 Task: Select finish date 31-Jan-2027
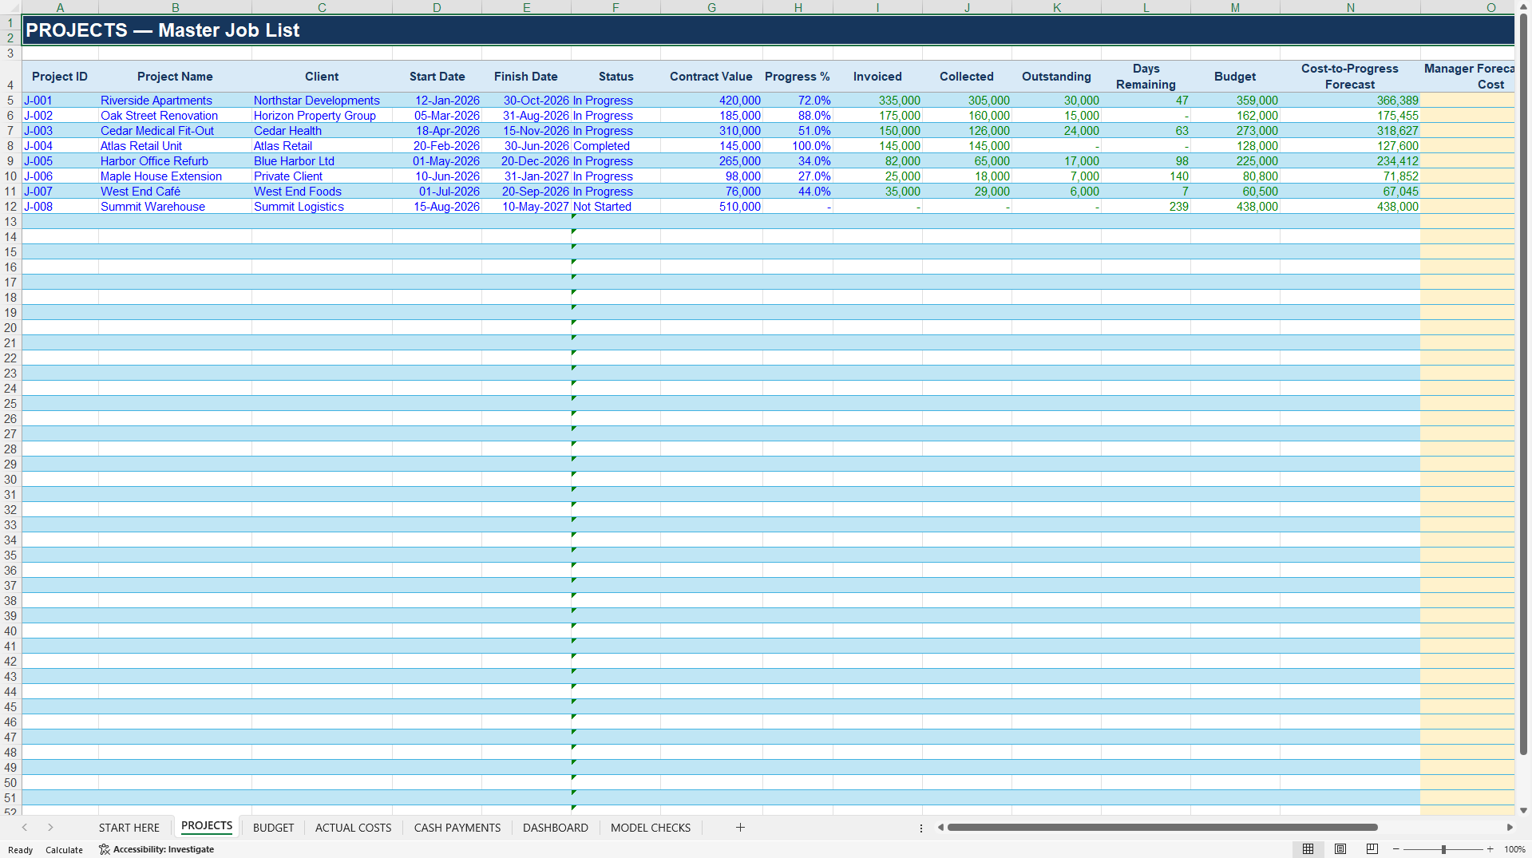pos(526,176)
